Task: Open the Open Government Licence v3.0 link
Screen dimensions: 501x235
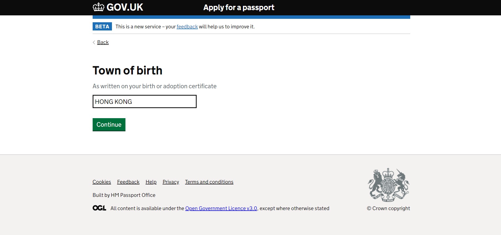Action: point(221,208)
